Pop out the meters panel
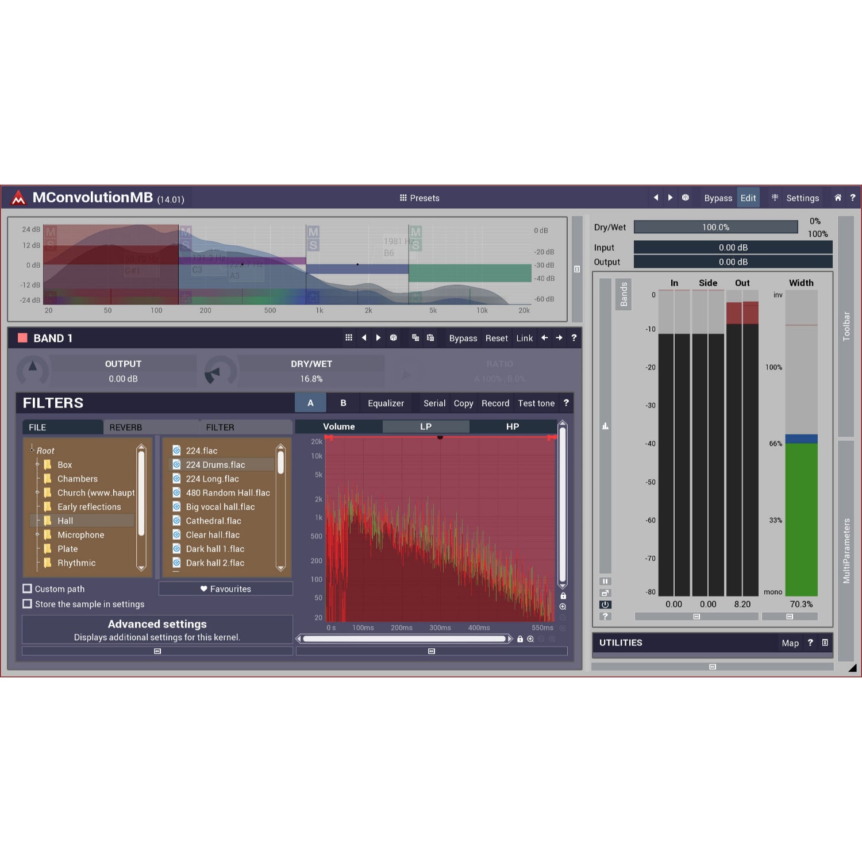Viewport: 862px width, 862px height. point(605,593)
